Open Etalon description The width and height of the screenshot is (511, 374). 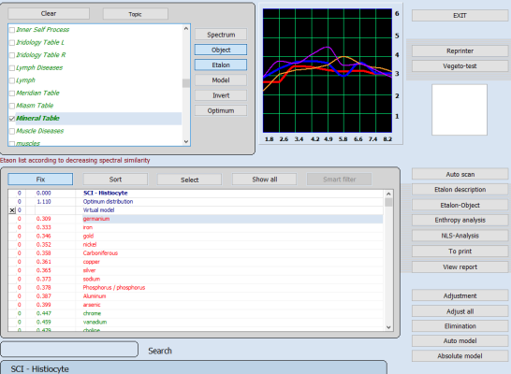(x=460, y=190)
